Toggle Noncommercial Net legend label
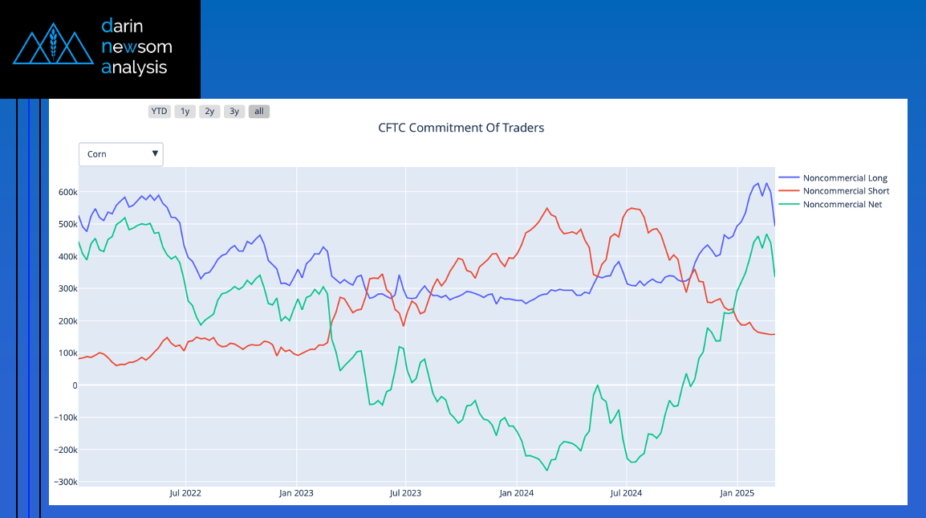This screenshot has height=518, width=926. (x=842, y=205)
